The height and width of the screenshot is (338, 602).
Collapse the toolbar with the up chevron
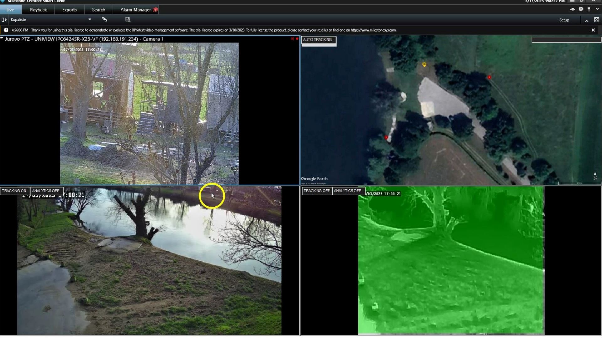[586, 20]
